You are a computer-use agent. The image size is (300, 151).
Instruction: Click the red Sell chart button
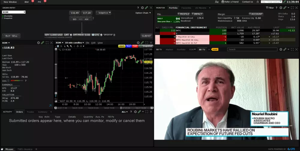(135, 46)
